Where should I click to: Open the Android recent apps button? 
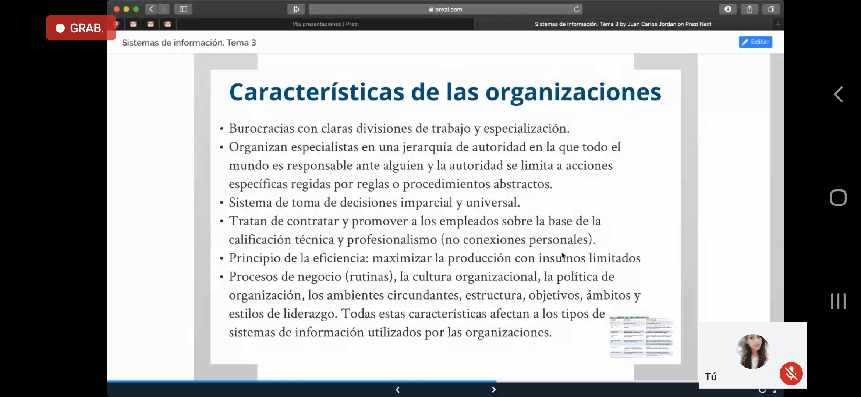point(838,301)
